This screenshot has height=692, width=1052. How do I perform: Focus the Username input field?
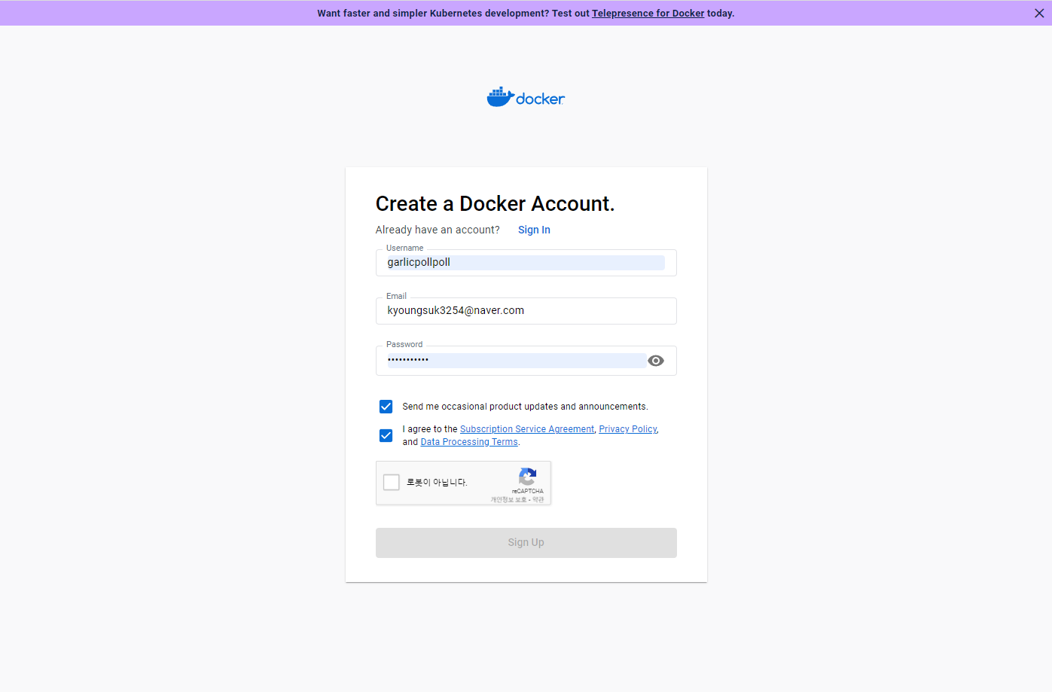[x=526, y=262]
